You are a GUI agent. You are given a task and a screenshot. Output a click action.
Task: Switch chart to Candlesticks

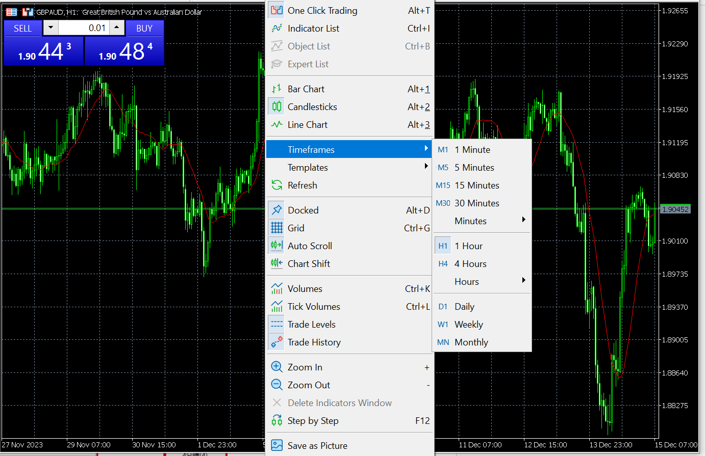(x=312, y=107)
